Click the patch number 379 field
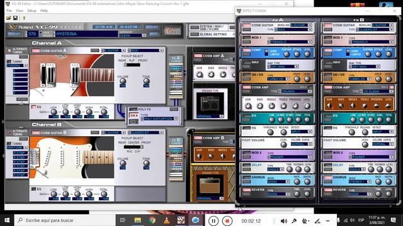403x226 pixels. pyautogui.click(x=32, y=34)
